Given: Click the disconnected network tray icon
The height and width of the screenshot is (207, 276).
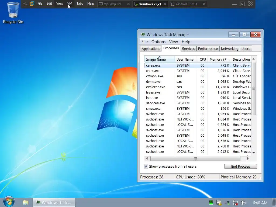Looking at the screenshot, I should [x=235, y=203].
